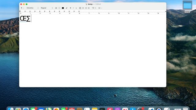Screen dimensions: 196x110
Task: Toggle underline formatting
Action: (x=76, y=8)
